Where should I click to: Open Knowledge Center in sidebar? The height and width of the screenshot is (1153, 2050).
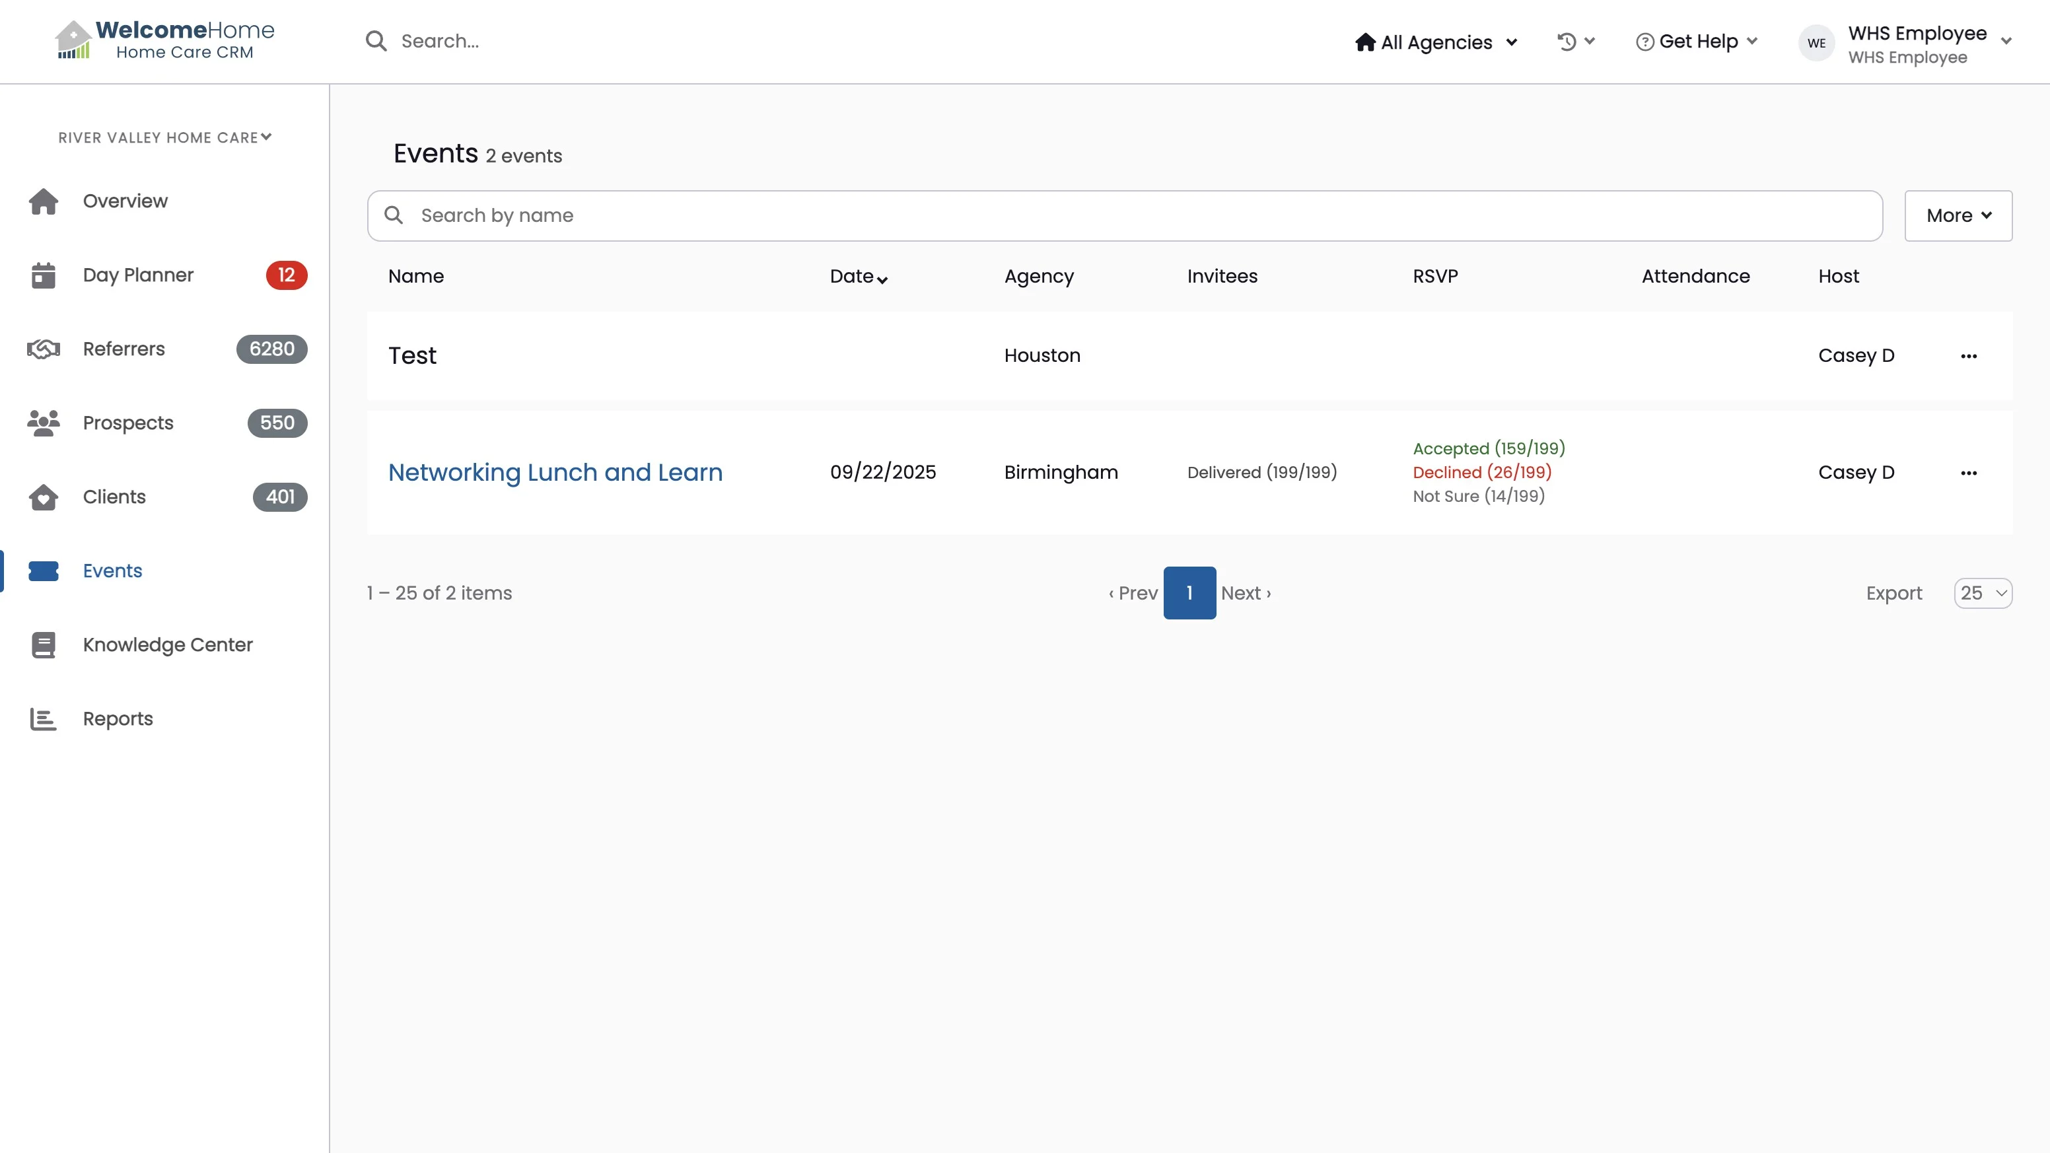click(167, 645)
